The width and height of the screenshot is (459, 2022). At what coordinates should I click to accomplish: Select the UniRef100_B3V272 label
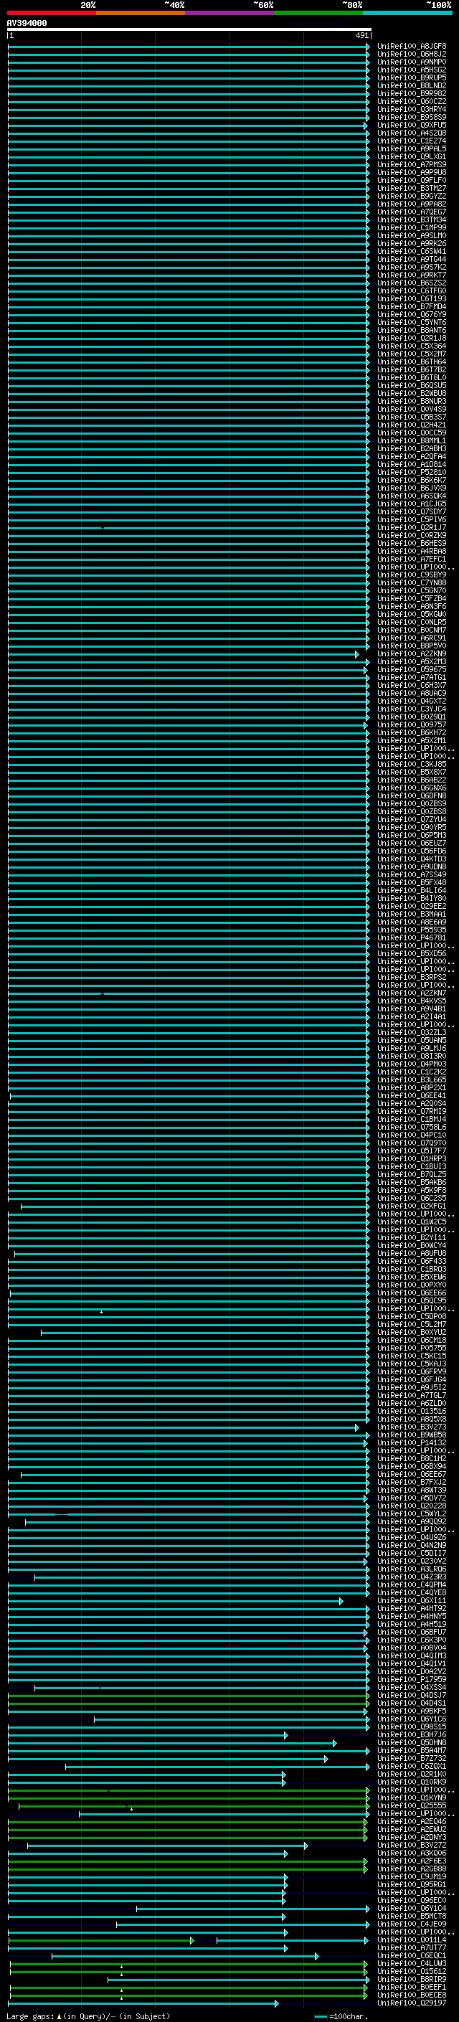click(412, 1846)
